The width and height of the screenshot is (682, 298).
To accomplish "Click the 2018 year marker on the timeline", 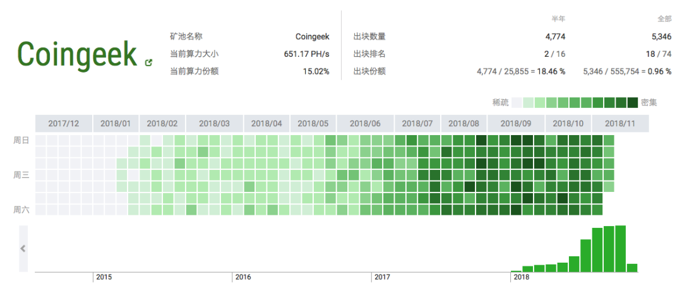I will pos(521,277).
